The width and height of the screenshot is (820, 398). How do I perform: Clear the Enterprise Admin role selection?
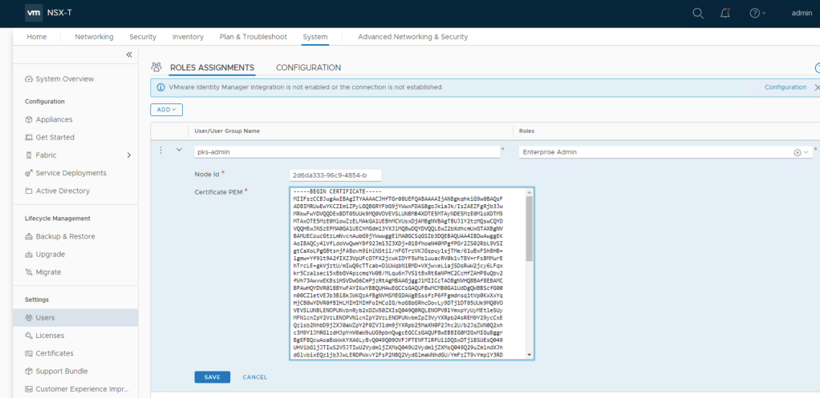coord(798,152)
